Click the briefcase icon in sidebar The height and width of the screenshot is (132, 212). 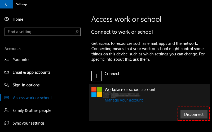click(x=7, y=98)
